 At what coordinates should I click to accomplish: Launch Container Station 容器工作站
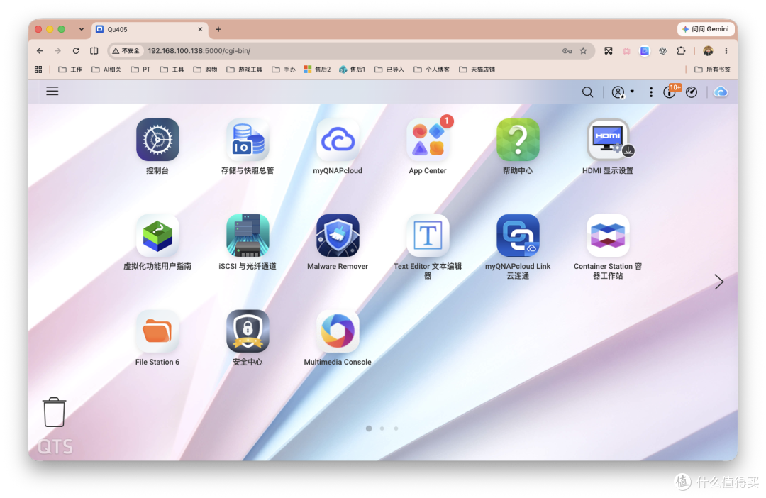click(x=608, y=236)
